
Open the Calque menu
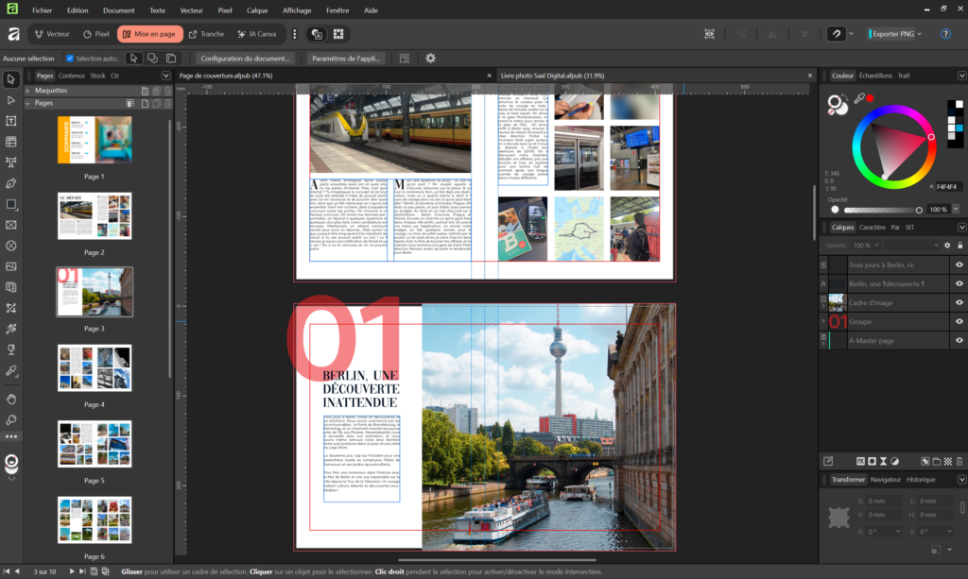(257, 10)
